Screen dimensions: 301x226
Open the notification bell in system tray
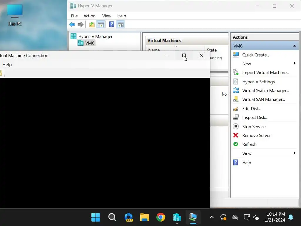tap(291, 217)
